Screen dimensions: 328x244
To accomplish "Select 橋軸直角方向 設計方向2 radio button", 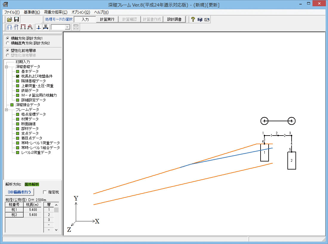I will [x=8, y=43].
